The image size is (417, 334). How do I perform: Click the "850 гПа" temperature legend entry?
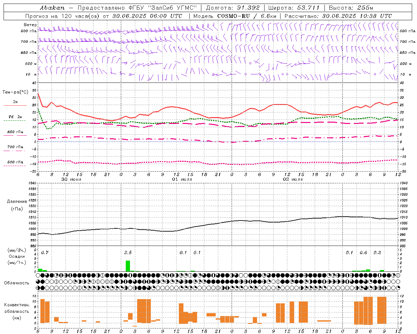(x=15, y=132)
